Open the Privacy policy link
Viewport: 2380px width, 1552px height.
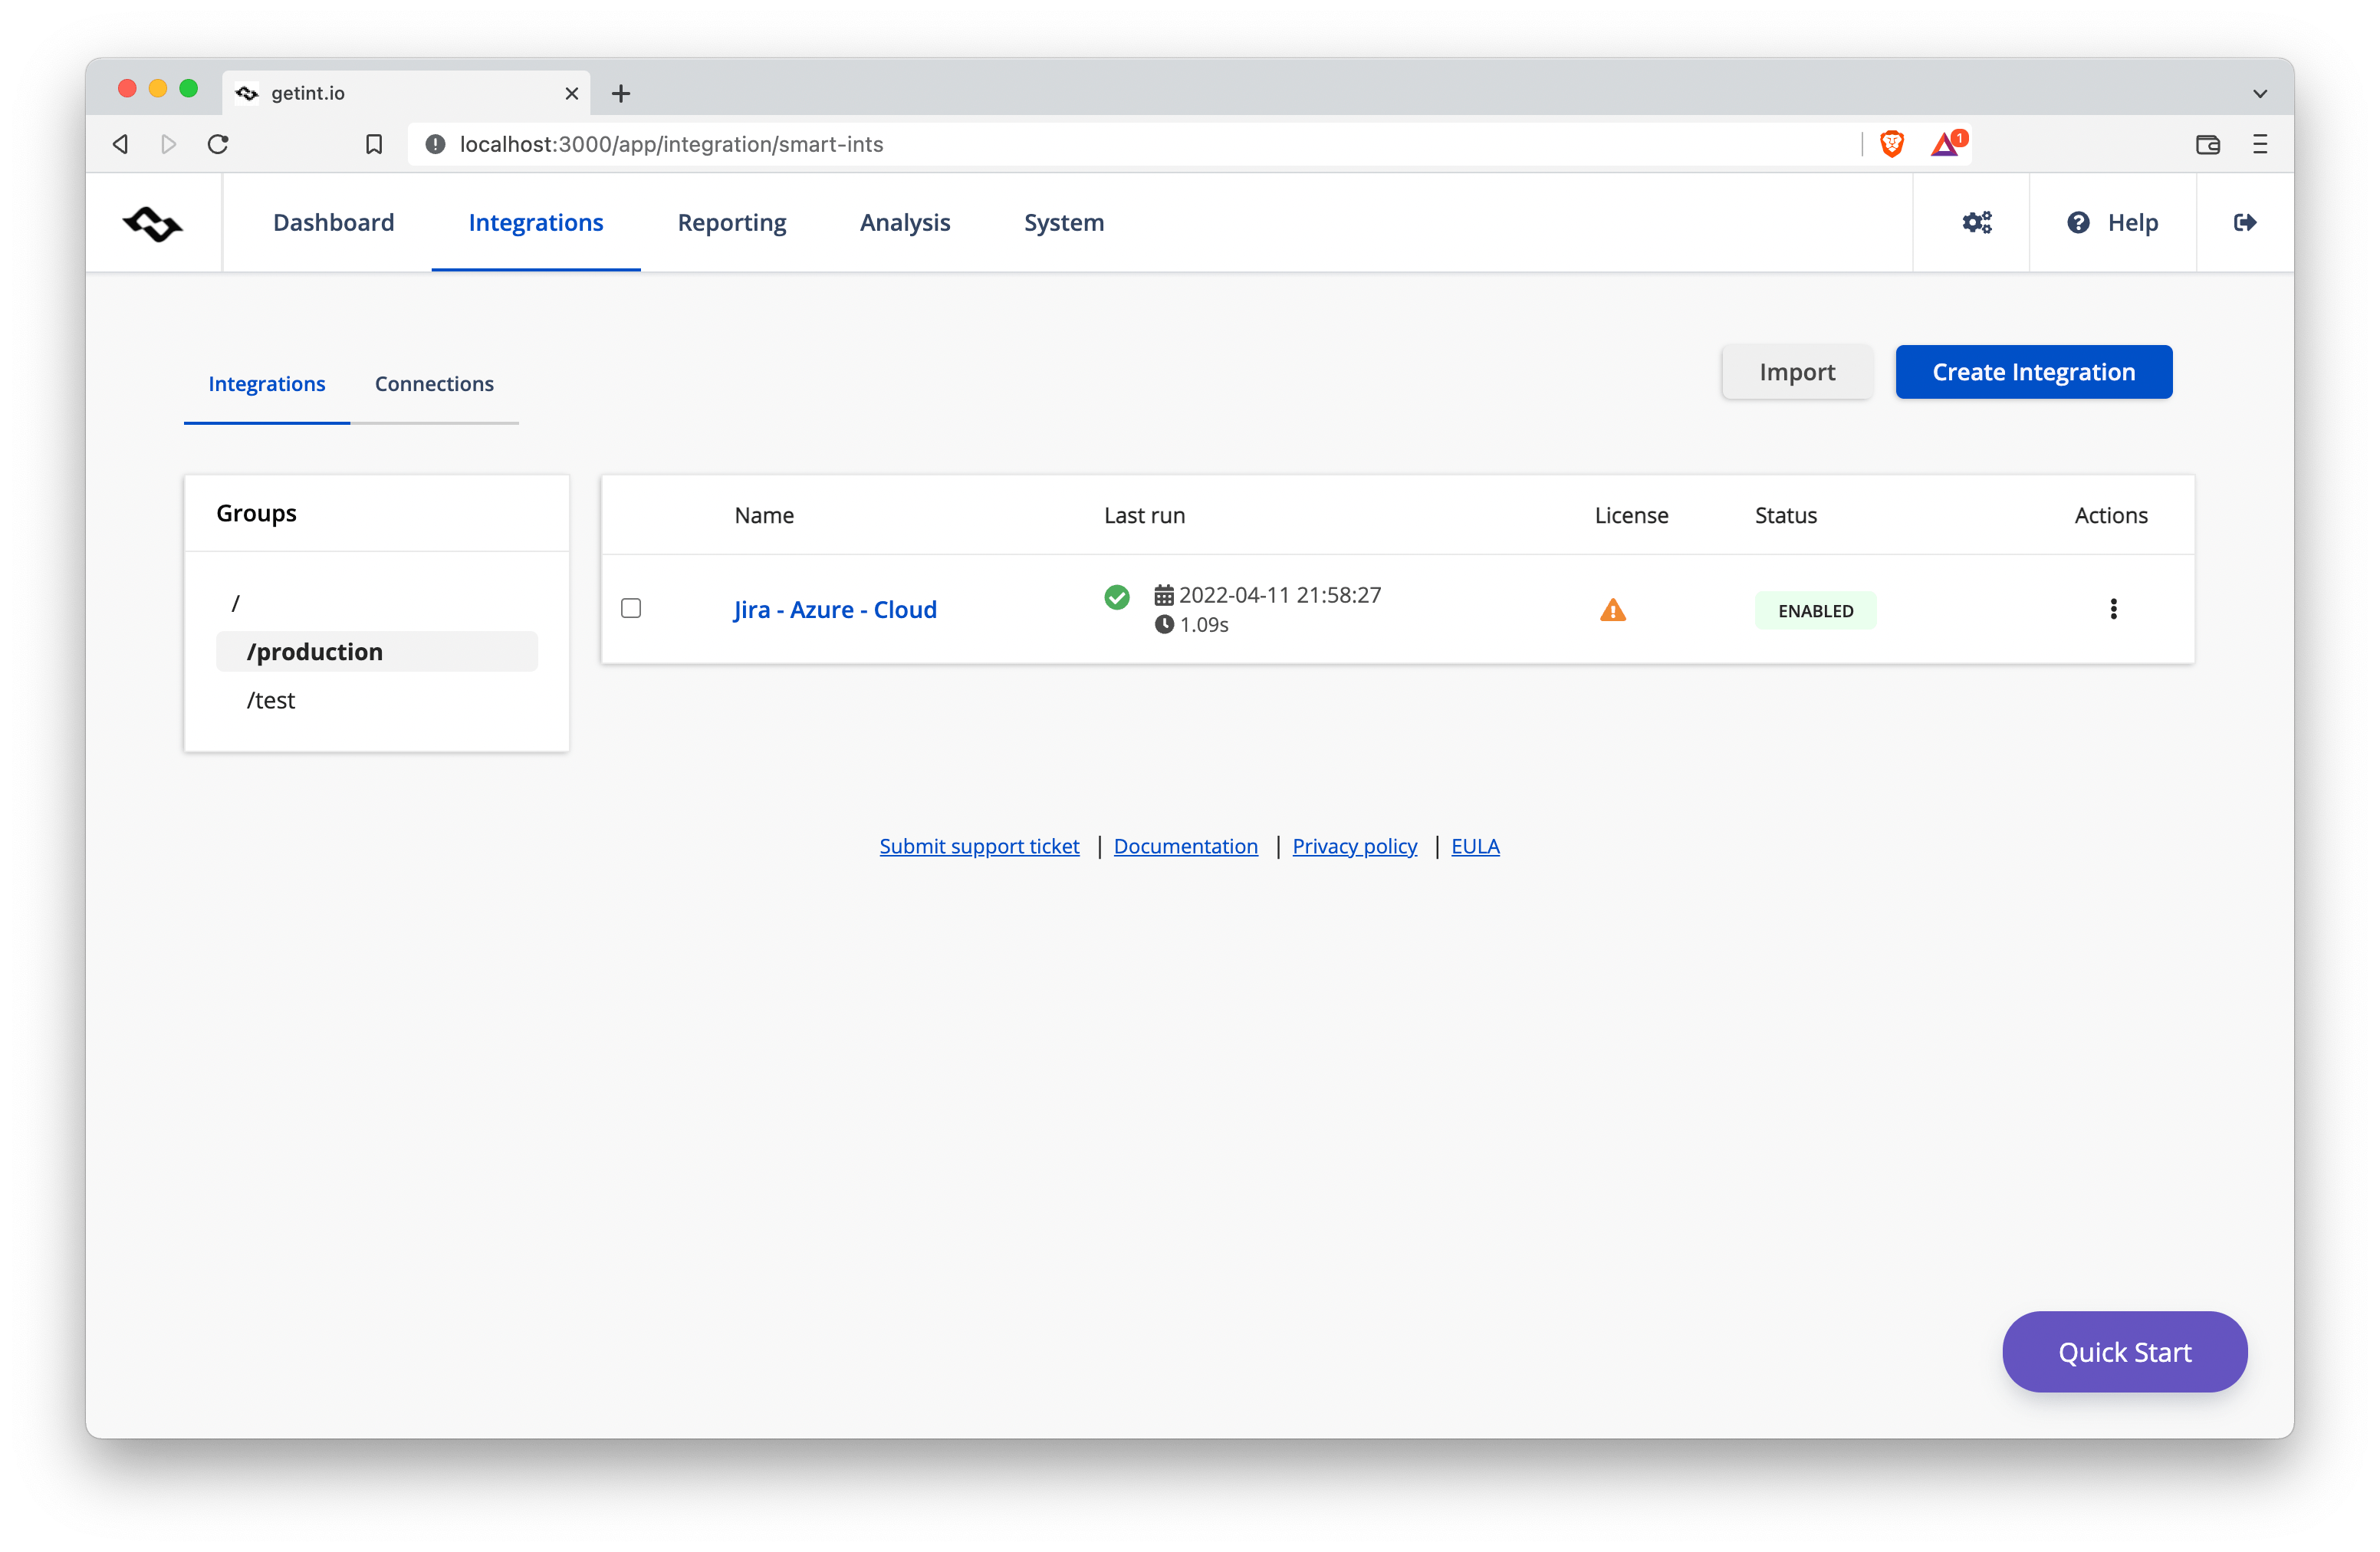1354,846
